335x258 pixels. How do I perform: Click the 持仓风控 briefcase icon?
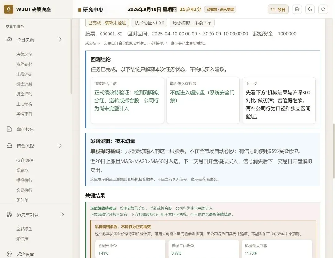point(9,146)
